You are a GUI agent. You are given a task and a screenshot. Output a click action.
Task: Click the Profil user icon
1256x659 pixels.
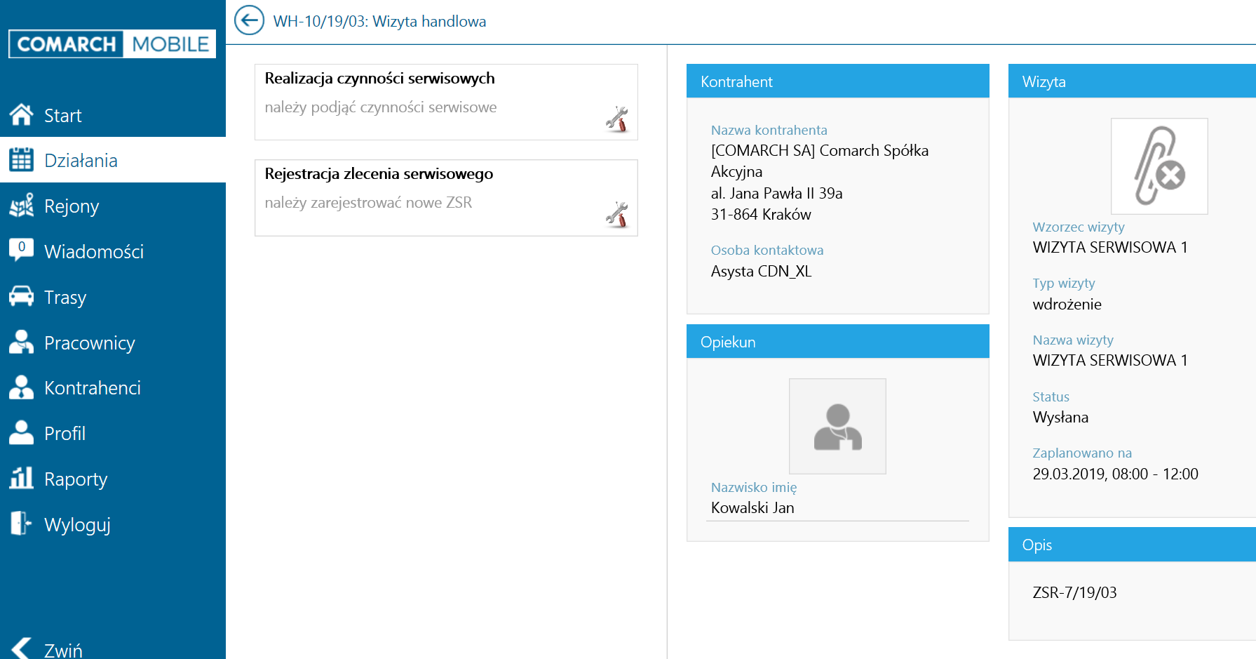[x=22, y=433]
